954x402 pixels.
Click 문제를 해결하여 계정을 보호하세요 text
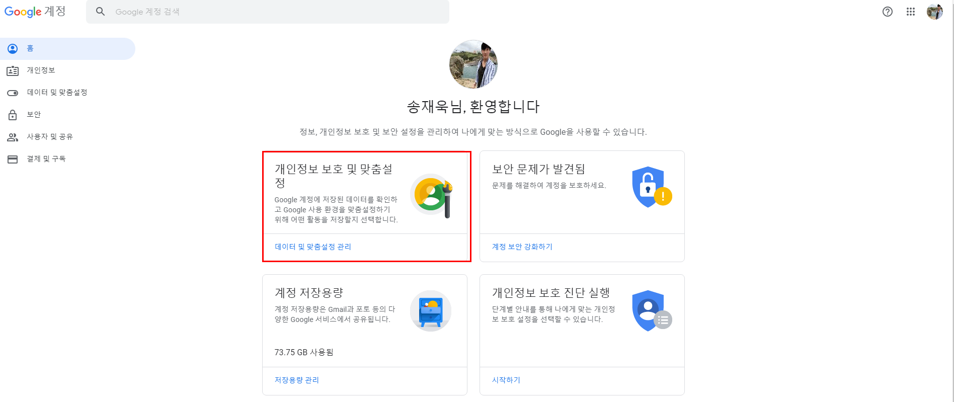549,185
